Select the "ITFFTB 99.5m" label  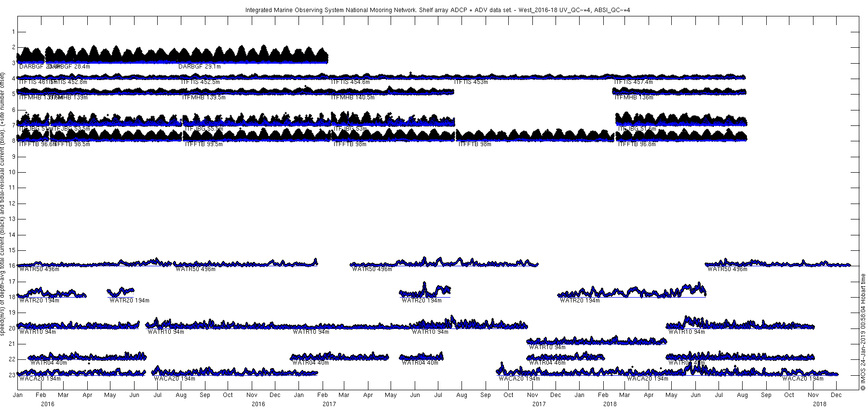[x=204, y=144]
